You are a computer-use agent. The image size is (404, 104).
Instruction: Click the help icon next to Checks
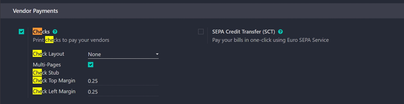click(x=55, y=32)
